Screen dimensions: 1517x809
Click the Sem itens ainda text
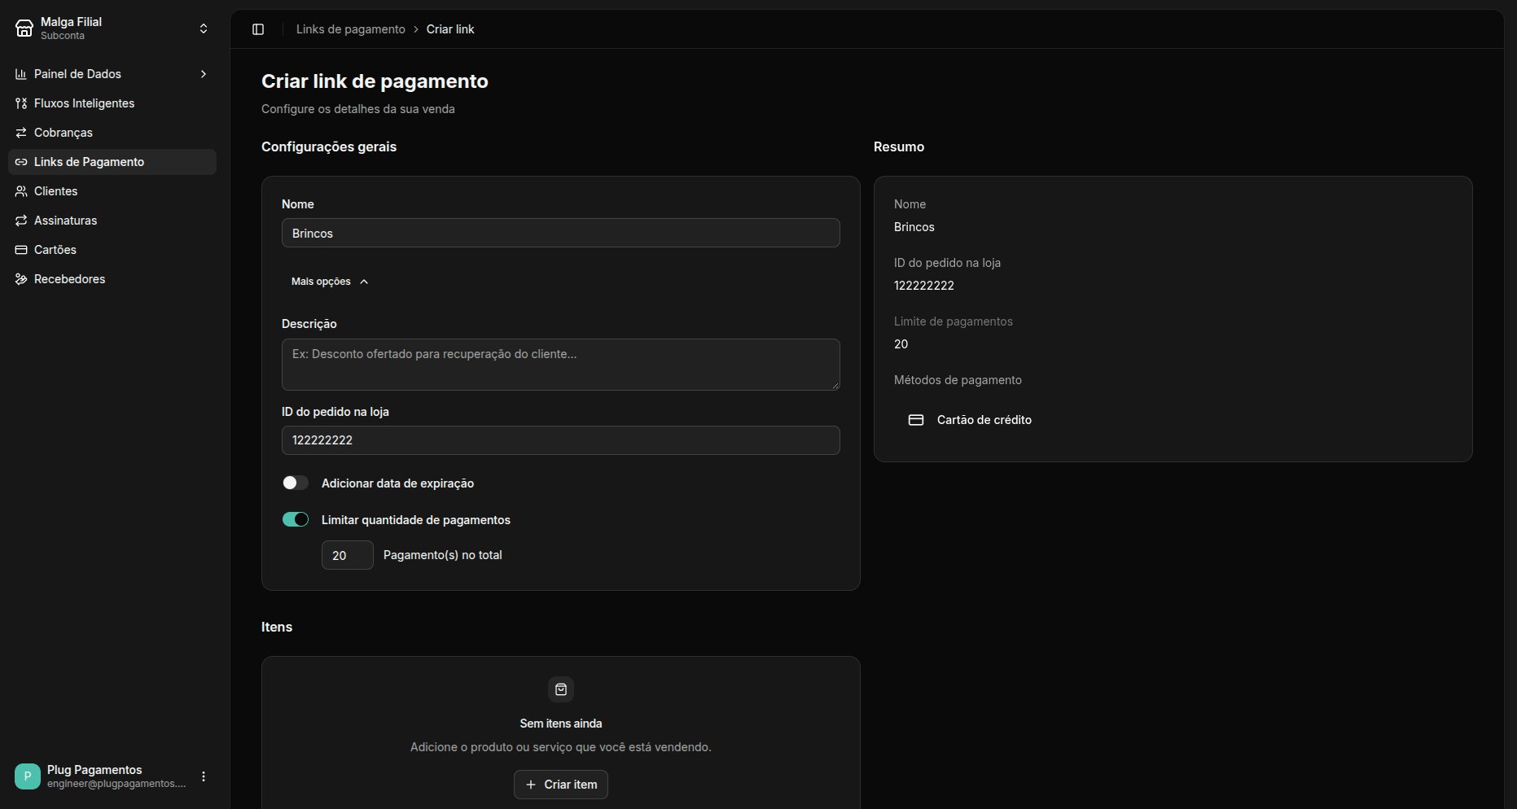coord(561,724)
